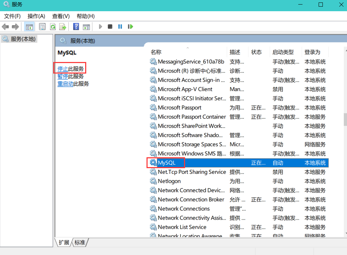Screen dimensions: 347x255
Task: Click the 暂停 link to pause MySQL
Action: pyautogui.click(x=63, y=76)
